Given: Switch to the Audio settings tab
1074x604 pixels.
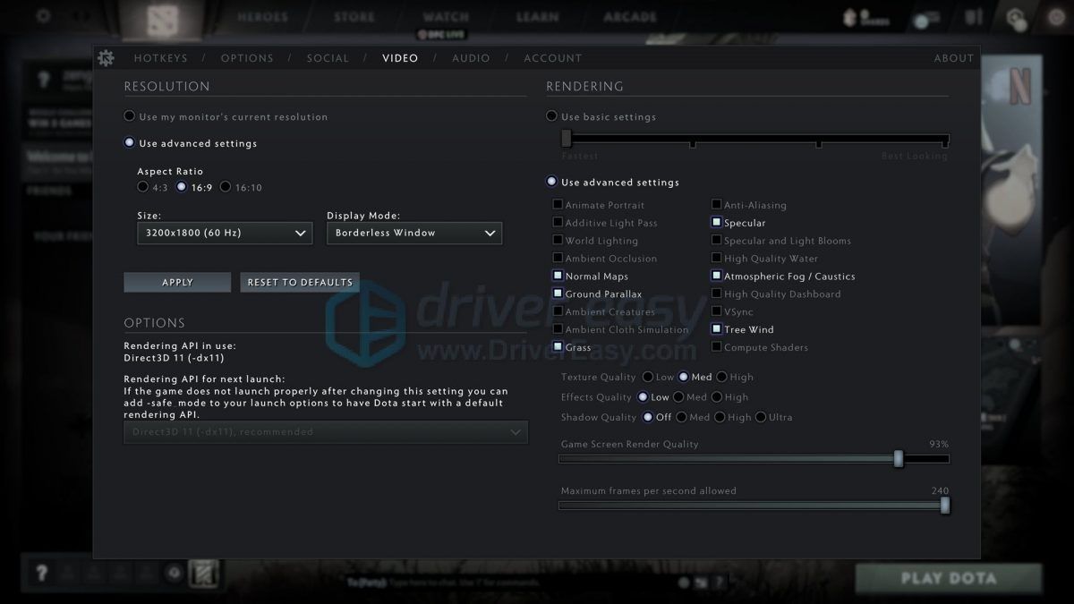Looking at the screenshot, I should point(471,58).
